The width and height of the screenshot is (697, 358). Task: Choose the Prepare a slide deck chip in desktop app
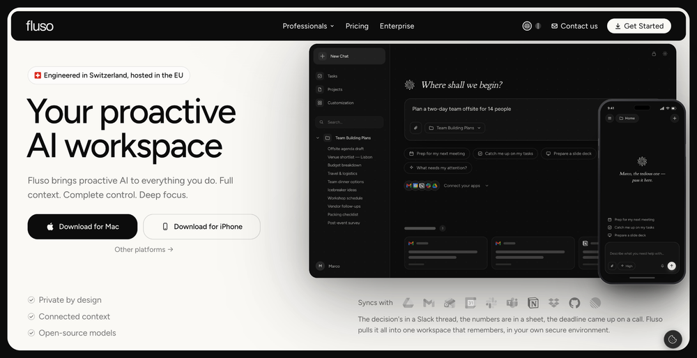click(x=569, y=154)
